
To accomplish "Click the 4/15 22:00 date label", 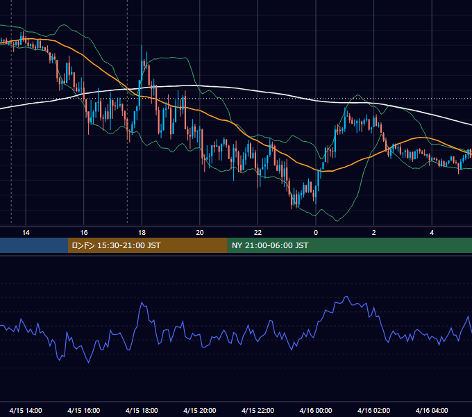I will (x=258, y=410).
